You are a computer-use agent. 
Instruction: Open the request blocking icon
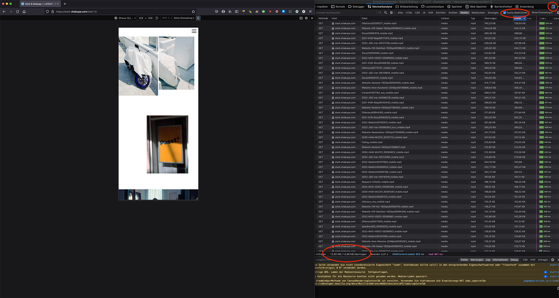391,13
